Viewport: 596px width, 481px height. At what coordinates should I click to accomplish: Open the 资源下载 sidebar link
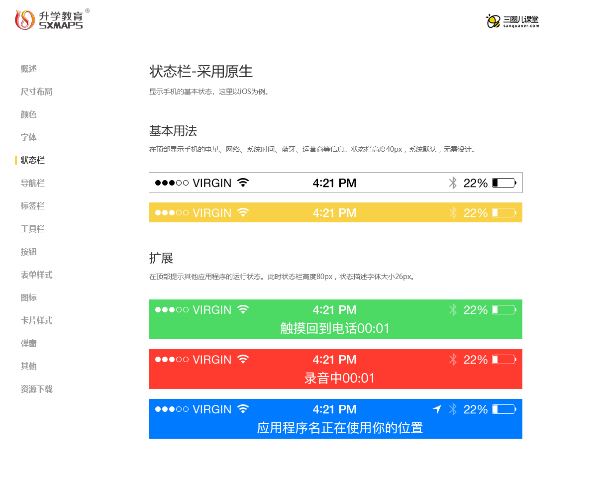pyautogui.click(x=36, y=389)
